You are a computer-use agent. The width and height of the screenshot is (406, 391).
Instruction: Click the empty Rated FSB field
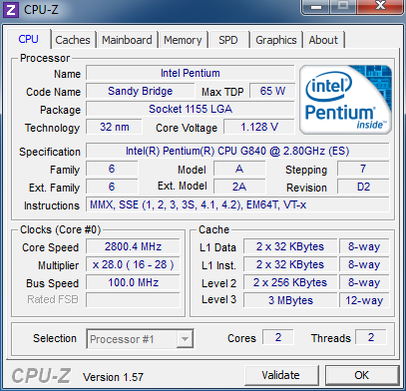[x=133, y=300]
